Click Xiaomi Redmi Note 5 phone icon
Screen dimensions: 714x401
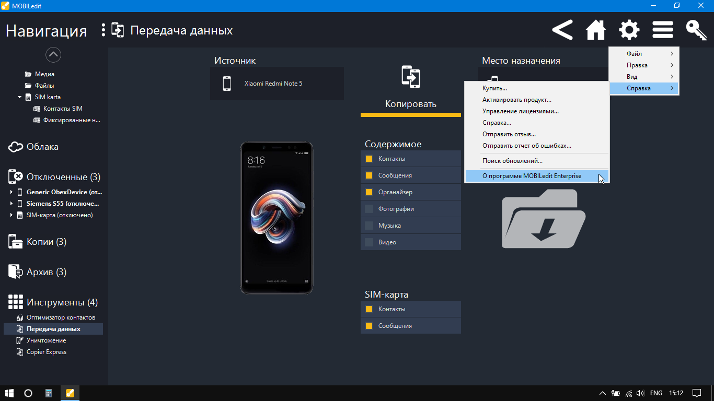pyautogui.click(x=227, y=84)
